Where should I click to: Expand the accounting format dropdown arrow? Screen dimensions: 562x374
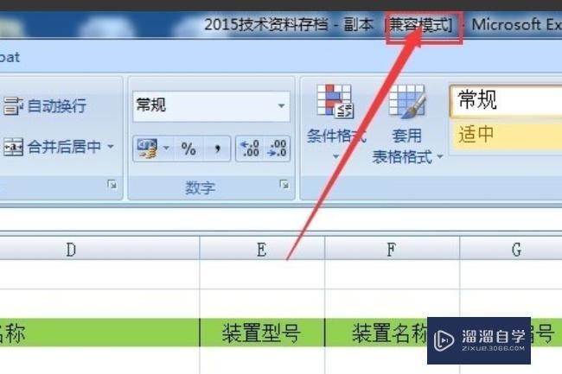click(x=166, y=149)
